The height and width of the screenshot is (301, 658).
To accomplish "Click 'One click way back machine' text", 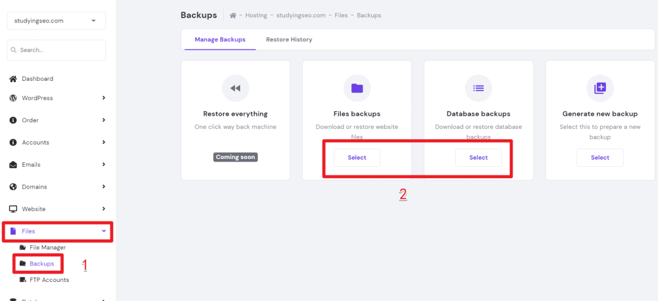I will (x=236, y=127).
